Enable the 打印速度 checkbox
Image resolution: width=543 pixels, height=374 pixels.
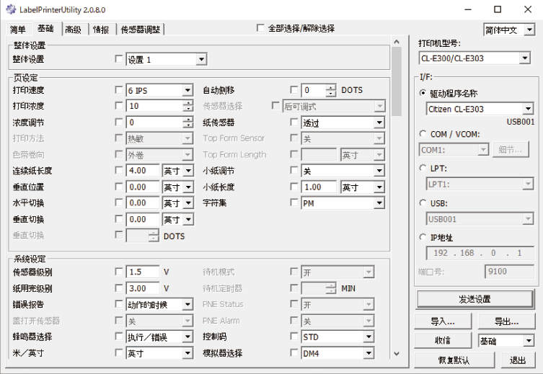pyautogui.click(x=120, y=90)
